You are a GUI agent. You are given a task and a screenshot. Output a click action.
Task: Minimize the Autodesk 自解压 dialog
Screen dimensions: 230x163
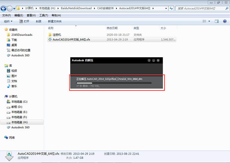[x=153, y=60]
